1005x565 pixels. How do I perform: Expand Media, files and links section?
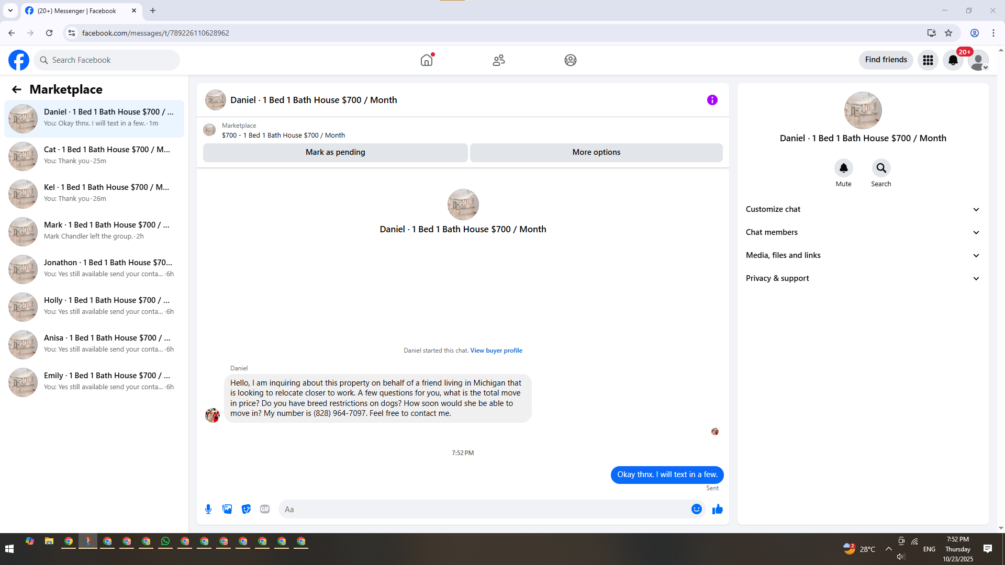coord(863,255)
